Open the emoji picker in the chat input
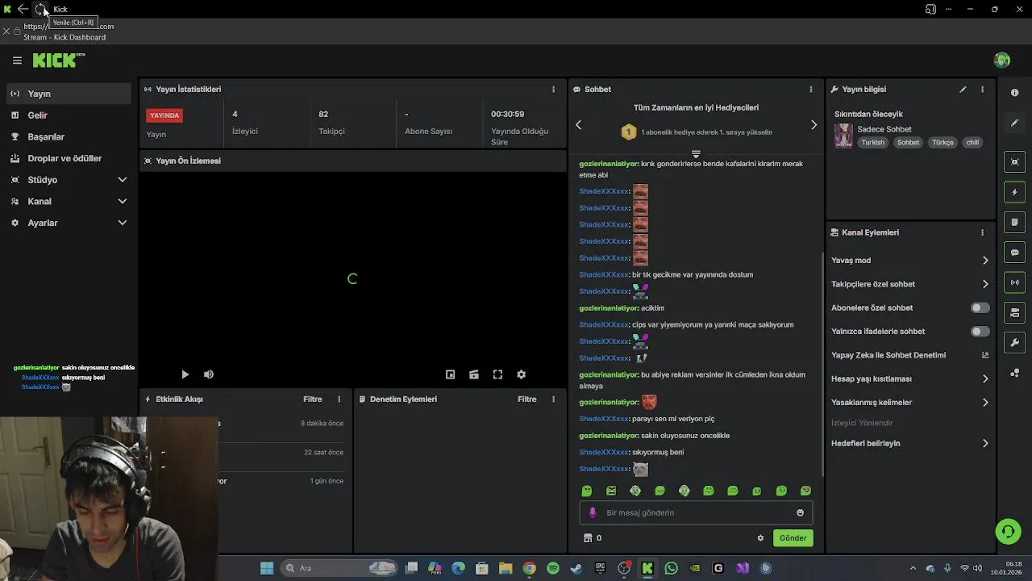1032x581 pixels. 800,512
